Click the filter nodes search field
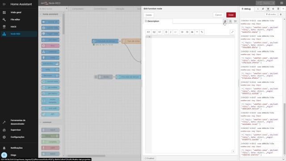Screen dimensions: 286x161 click(x=52, y=8)
